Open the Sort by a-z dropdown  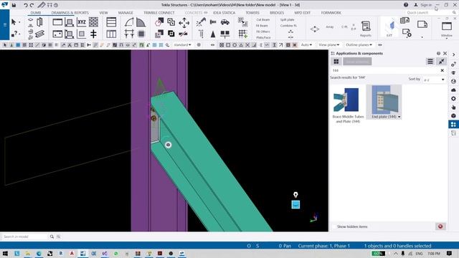[434, 80]
